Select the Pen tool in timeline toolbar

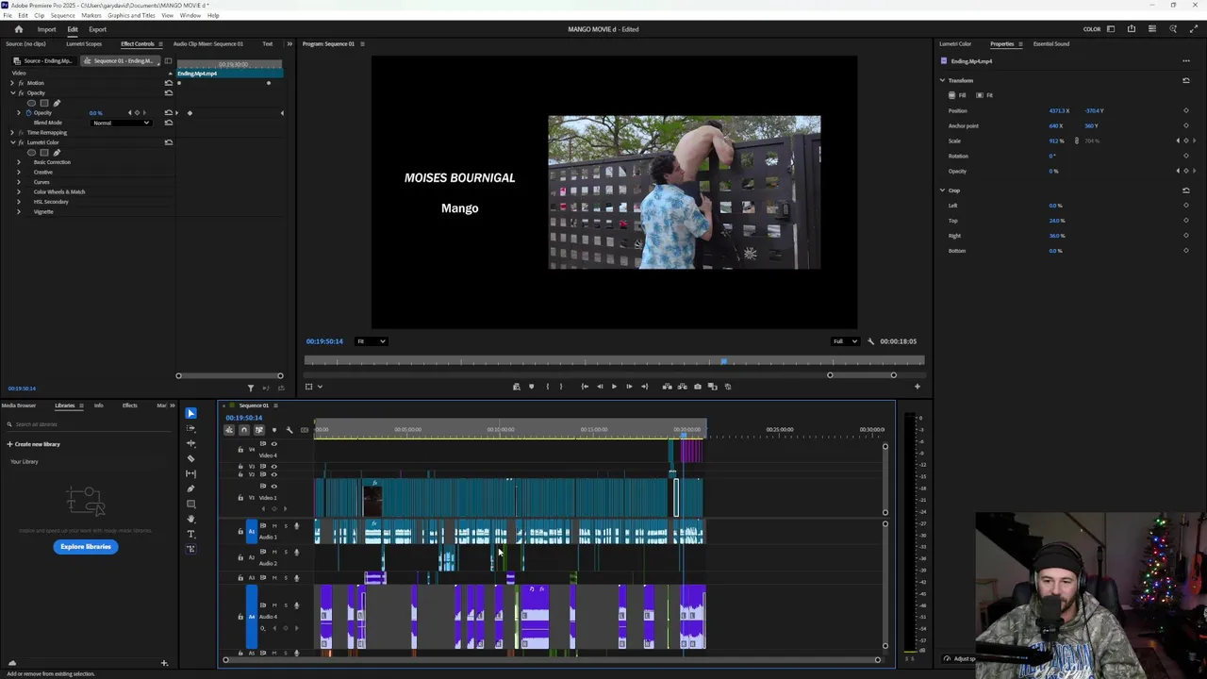190,489
